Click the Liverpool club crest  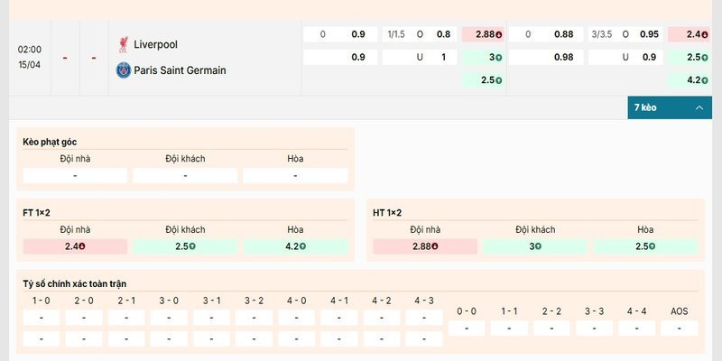point(123,44)
